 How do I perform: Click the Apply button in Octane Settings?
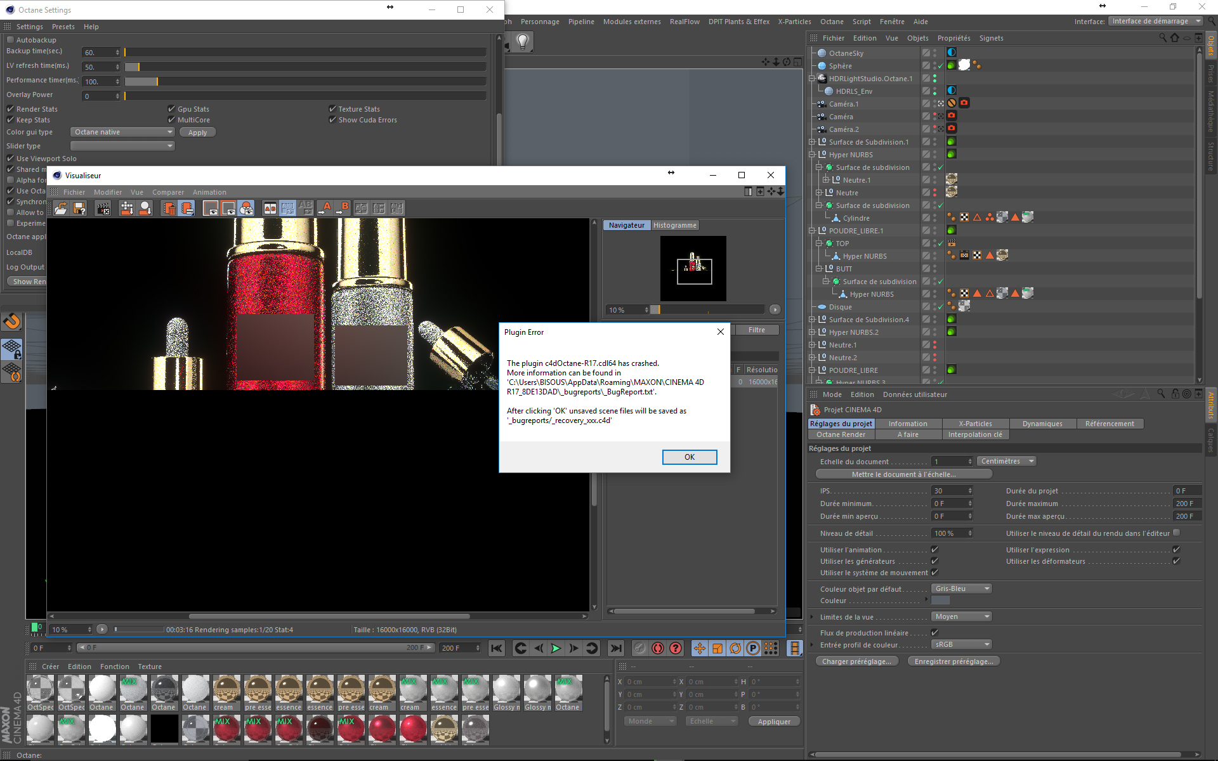tap(197, 133)
